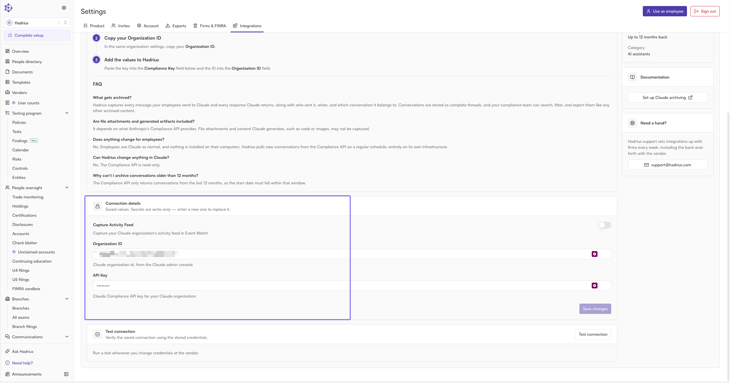The width and height of the screenshot is (730, 383).
Task: Click the Test connection button
Action: 593,334
